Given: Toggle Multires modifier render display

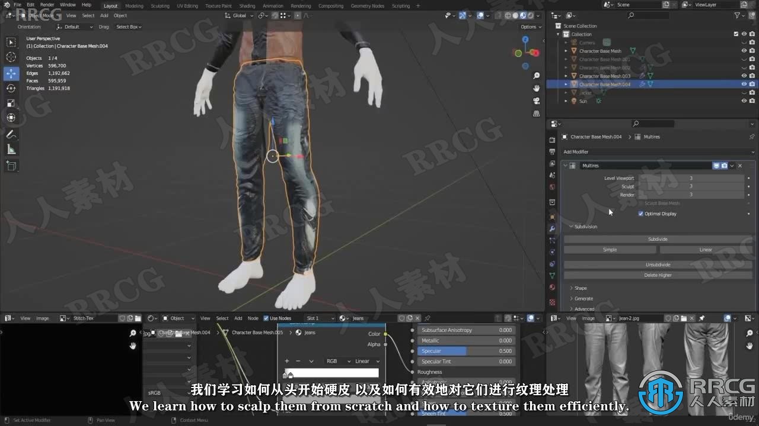Looking at the screenshot, I should 724,166.
